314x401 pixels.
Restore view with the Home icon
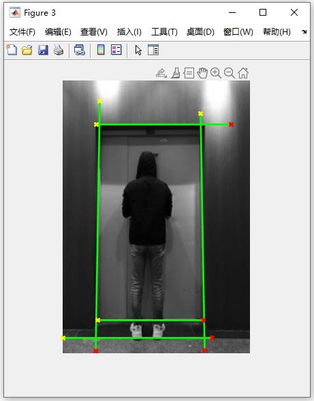coord(243,73)
